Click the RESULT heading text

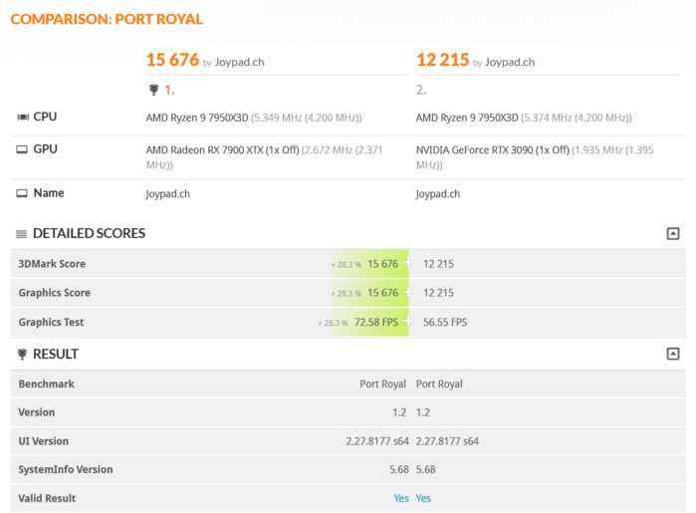(56, 354)
